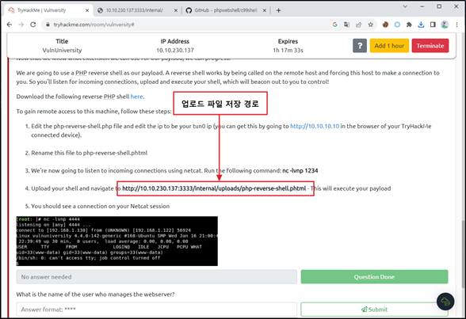Viewport: 466px width, 319px height.
Task: Bookmark this page with the star icon
Action: 370,25
